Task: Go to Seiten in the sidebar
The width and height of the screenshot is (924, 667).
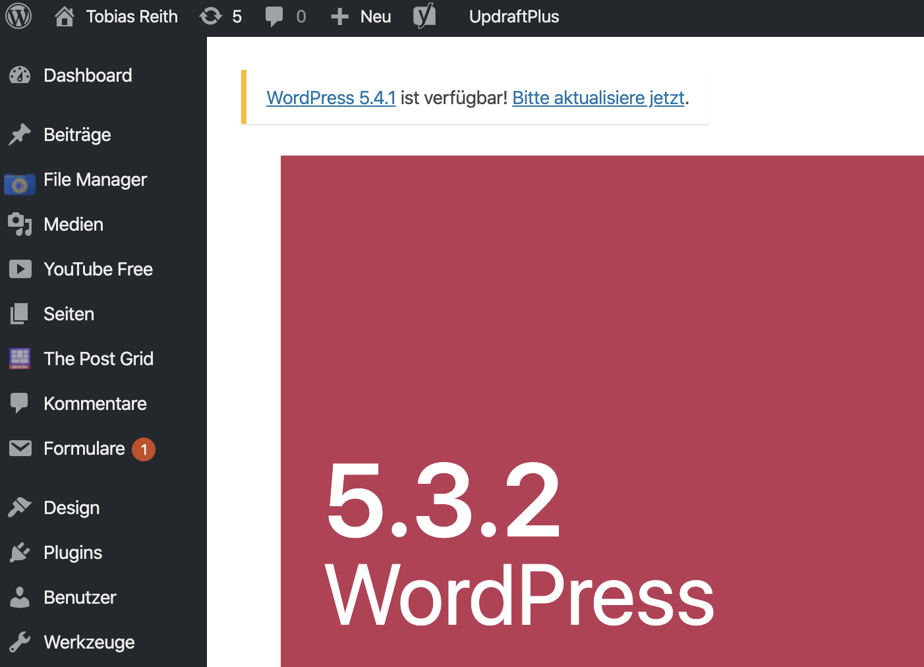Action: point(69,314)
